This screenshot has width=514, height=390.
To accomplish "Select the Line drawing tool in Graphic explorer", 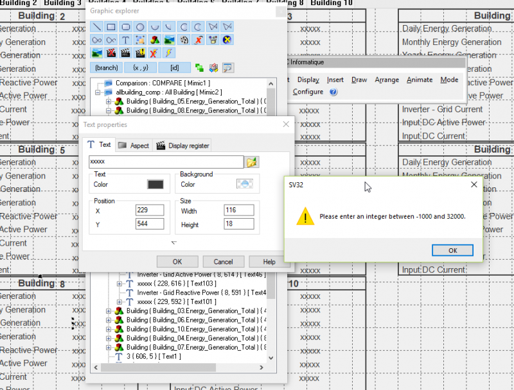I will coord(97,27).
